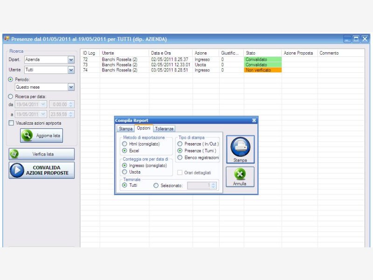Click the blue play icon on Convalida
373x280 pixels.
click(x=17, y=170)
